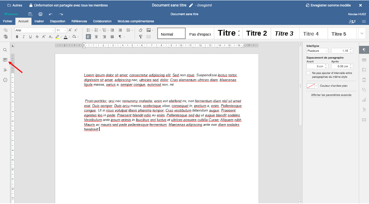Decrease font size with the smaller A icon
Viewport: 369px width, 204px height.
[76, 30]
